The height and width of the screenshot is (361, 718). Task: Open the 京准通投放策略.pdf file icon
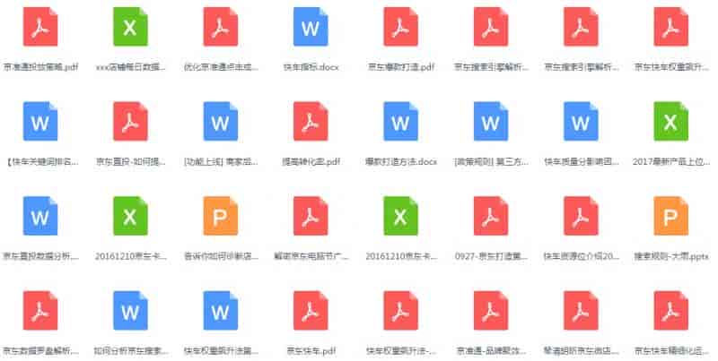coord(40,27)
